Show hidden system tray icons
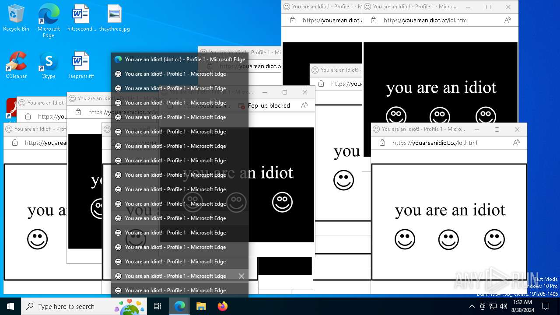Screen dimensions: 560x315 pos(472,306)
